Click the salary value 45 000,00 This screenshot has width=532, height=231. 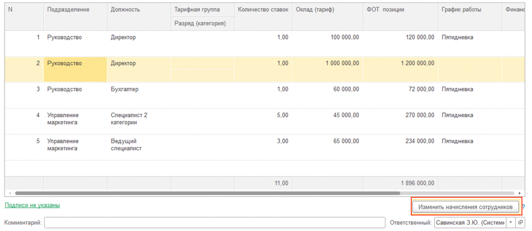(346, 115)
